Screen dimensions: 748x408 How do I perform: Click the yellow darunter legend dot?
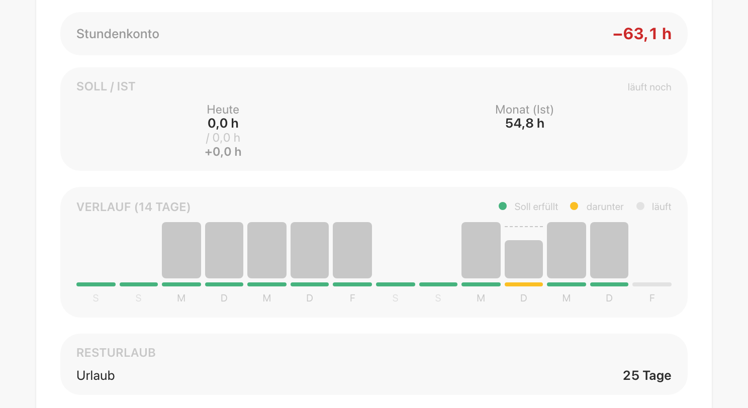point(574,206)
